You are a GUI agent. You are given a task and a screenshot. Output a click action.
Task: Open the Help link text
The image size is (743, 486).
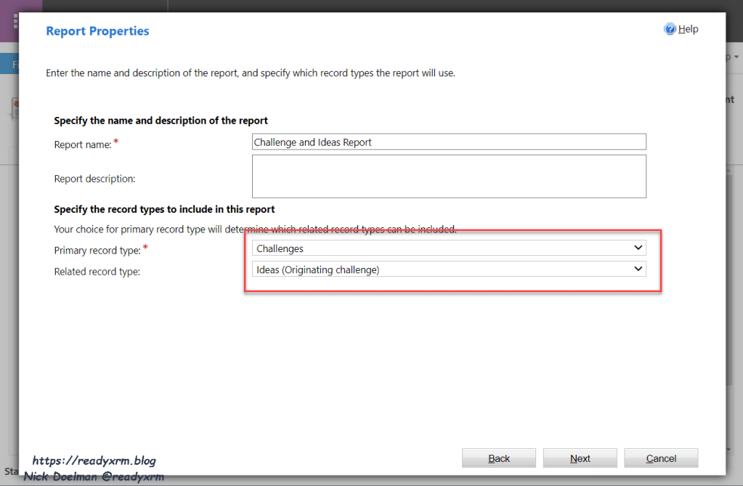[689, 29]
